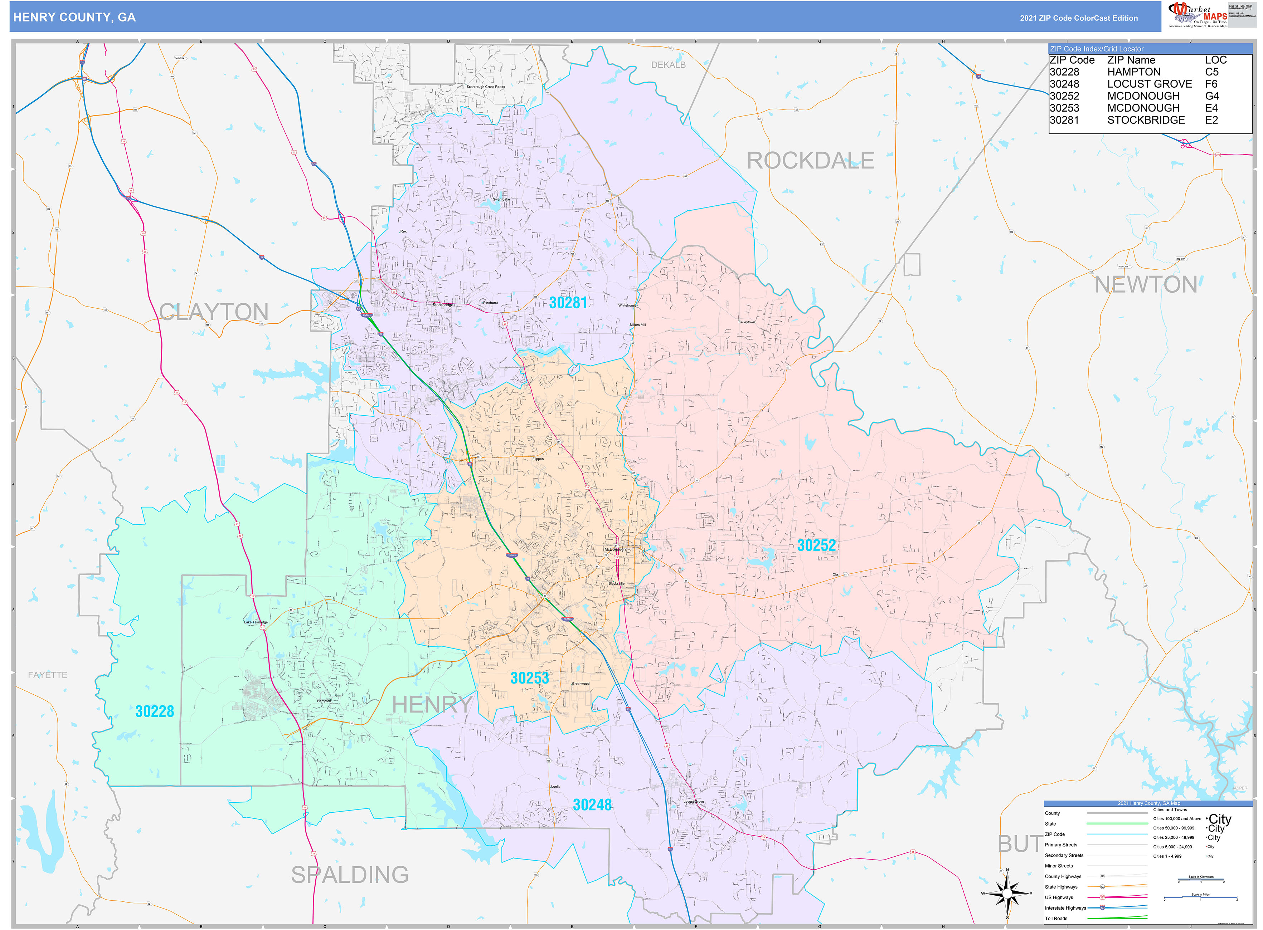This screenshot has width=1263, height=930.
Task: Click the McDonough city label on map
Action: tap(615, 549)
